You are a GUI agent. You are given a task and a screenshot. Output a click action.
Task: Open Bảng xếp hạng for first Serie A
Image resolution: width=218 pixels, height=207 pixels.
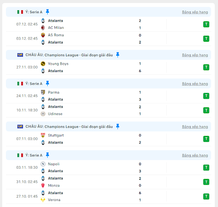point(195,12)
